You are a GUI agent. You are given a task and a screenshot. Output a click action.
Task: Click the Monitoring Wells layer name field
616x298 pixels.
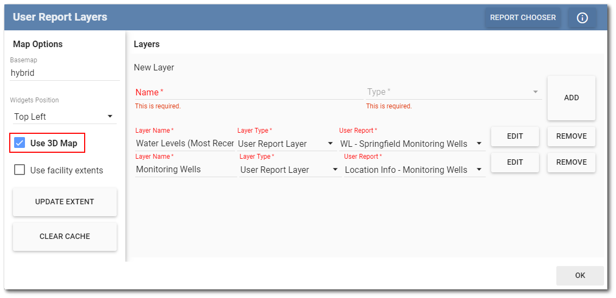coord(186,170)
